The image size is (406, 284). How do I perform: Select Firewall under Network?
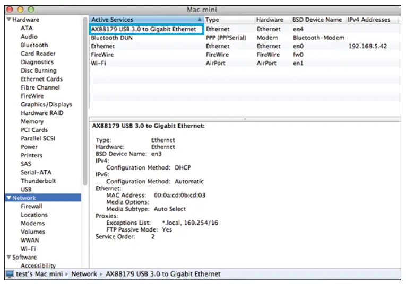[31, 206]
